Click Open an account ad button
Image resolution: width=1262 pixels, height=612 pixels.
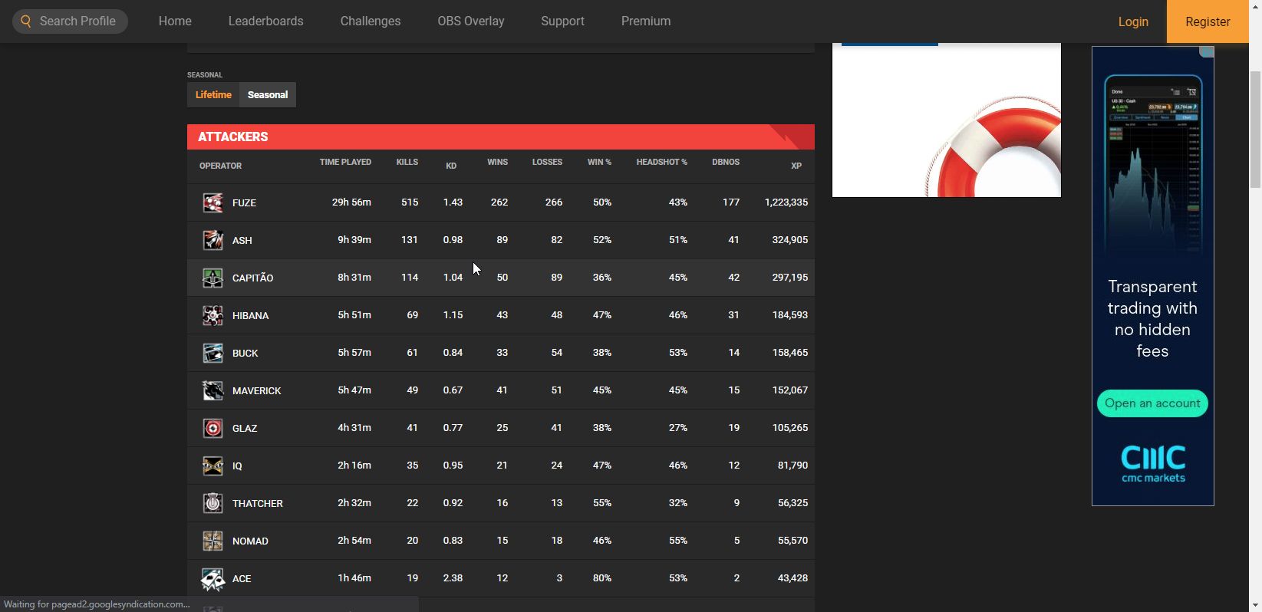[1152, 403]
